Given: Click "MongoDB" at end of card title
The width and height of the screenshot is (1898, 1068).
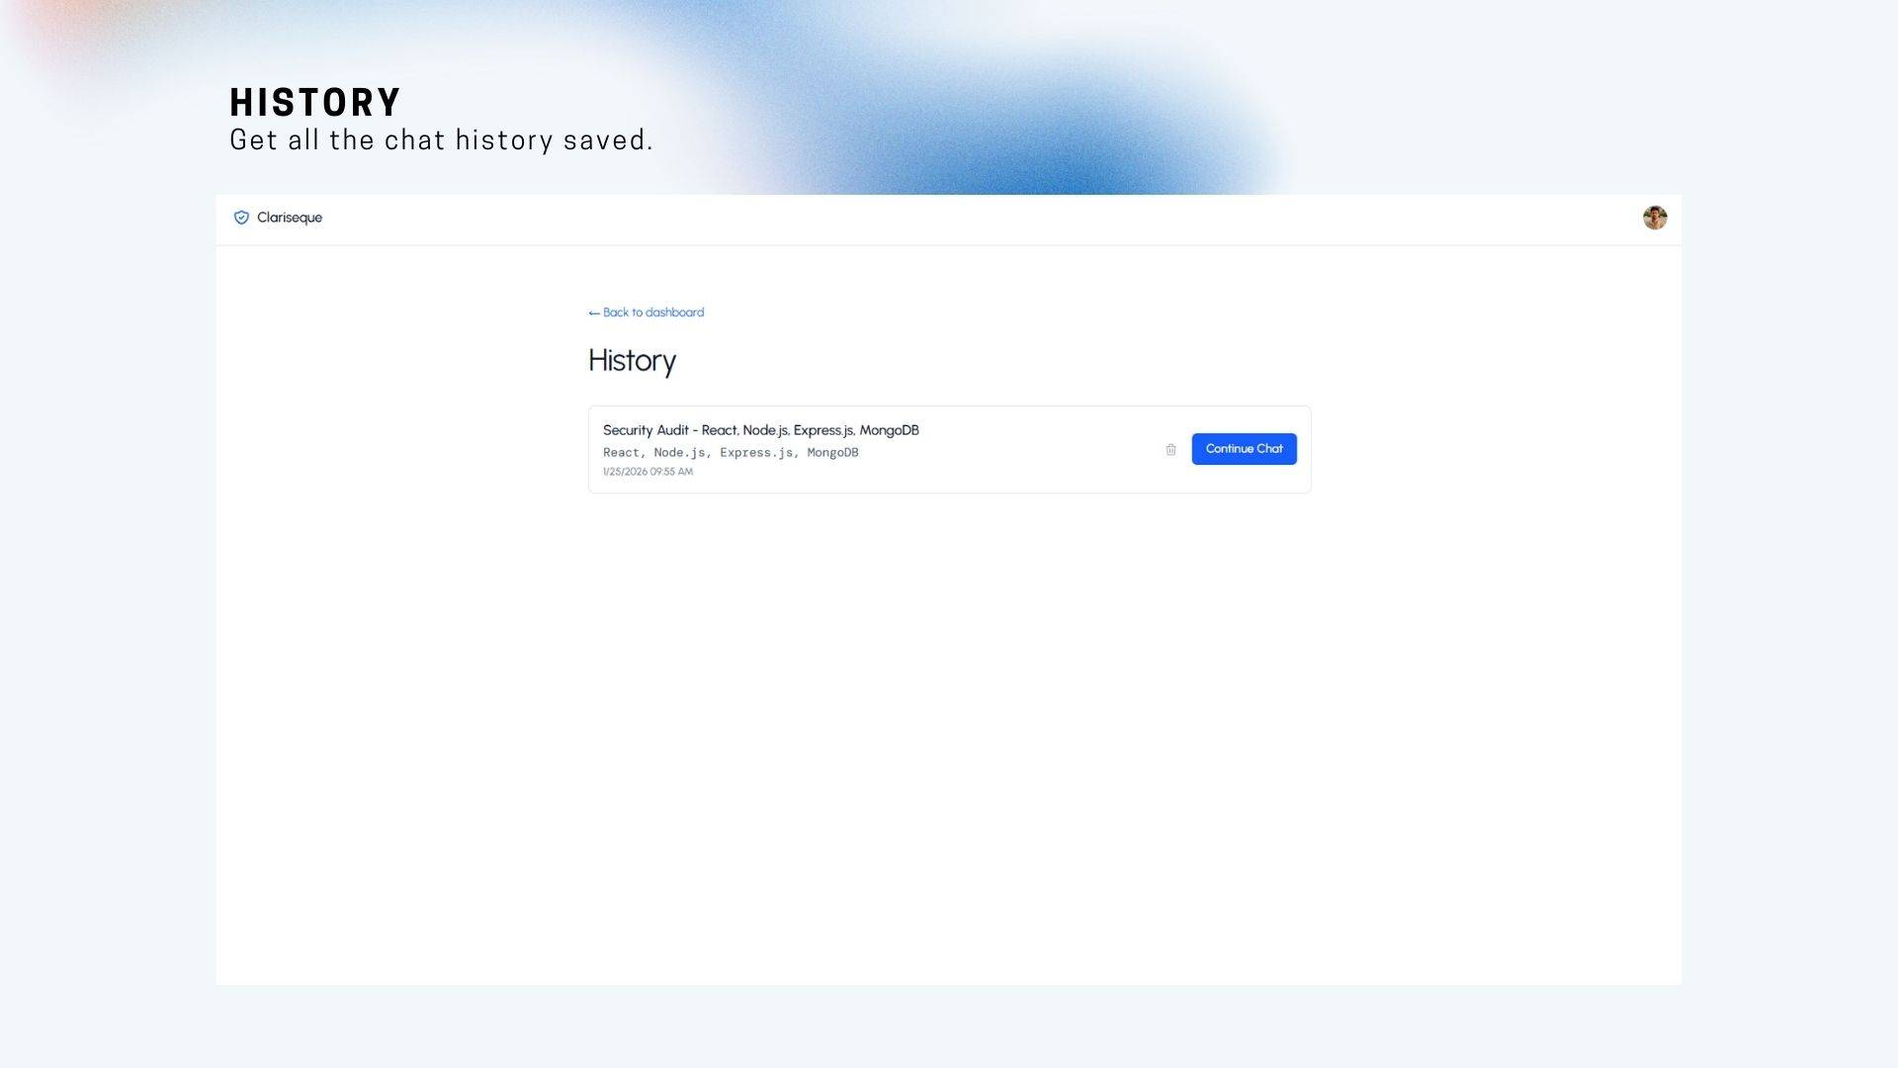Looking at the screenshot, I should pos(889,430).
